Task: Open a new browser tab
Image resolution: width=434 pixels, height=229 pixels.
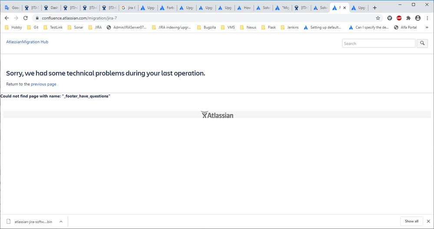Action: (x=374, y=8)
